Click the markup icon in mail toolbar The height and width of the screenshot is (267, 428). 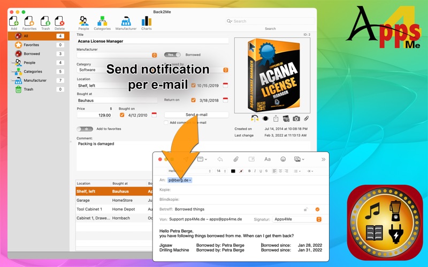click(251, 159)
